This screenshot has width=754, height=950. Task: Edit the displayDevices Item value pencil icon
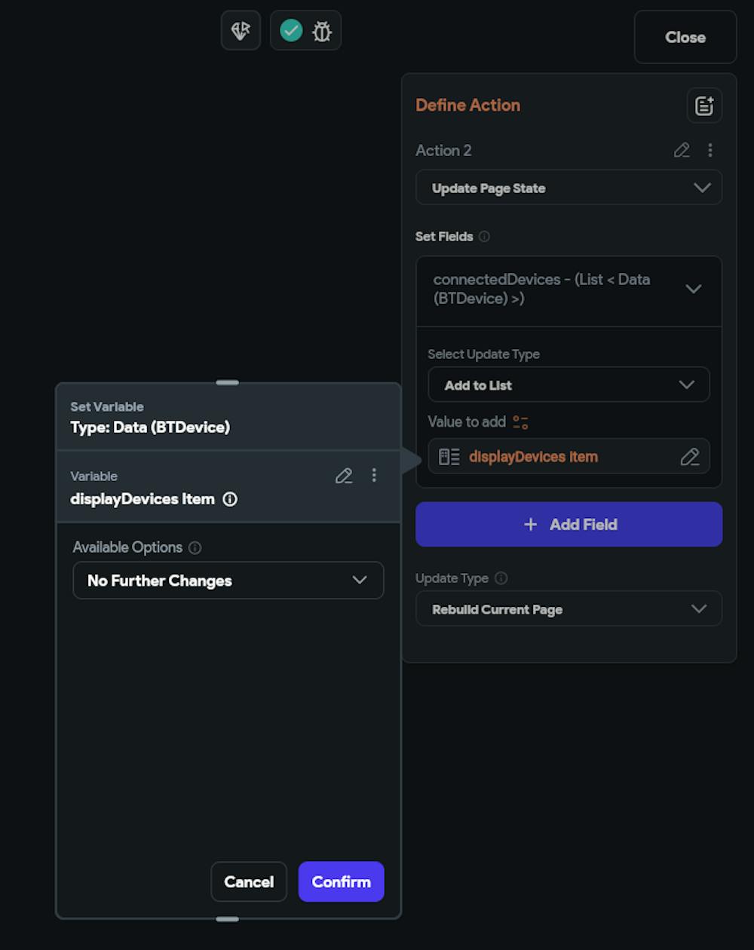click(689, 457)
